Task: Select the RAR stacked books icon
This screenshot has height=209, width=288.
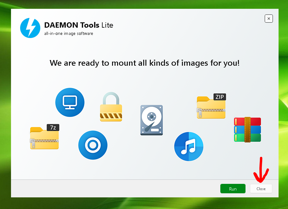Action: point(247,129)
